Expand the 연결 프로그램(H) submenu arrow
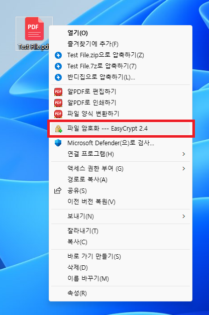The width and height of the screenshot is (209, 315). [183, 154]
